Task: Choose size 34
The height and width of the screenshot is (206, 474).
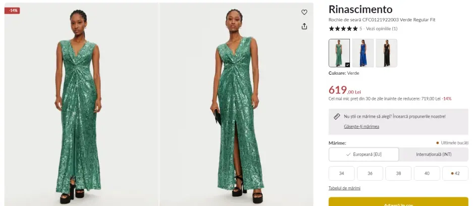Action: click(x=341, y=173)
